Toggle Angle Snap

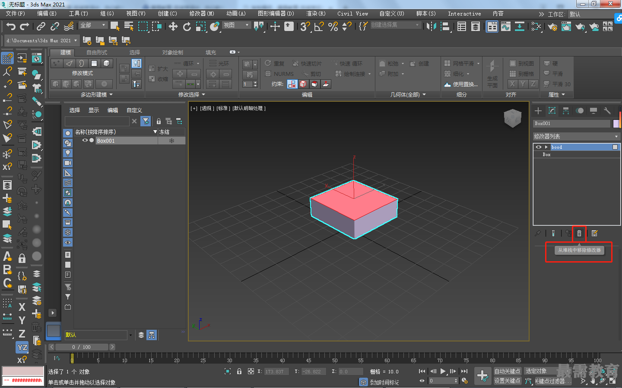319,27
